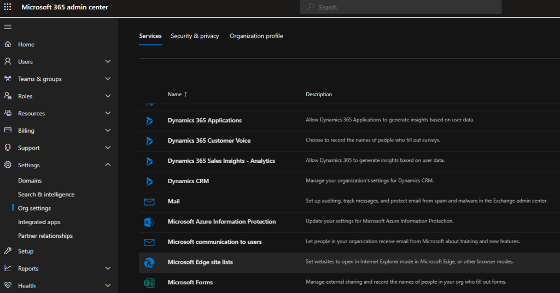Screen dimensions: 560x293
Task: Click the Microsoft Edge logo icon
Action: tap(149, 263)
